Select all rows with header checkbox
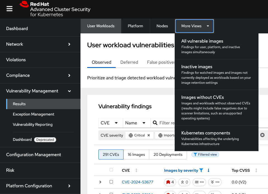The width and height of the screenshot is (268, 194). 111,170
